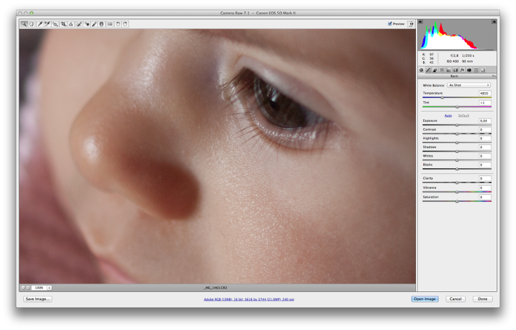
Task: Open the White Balance 'As Shot' dropdown
Action: [x=469, y=85]
